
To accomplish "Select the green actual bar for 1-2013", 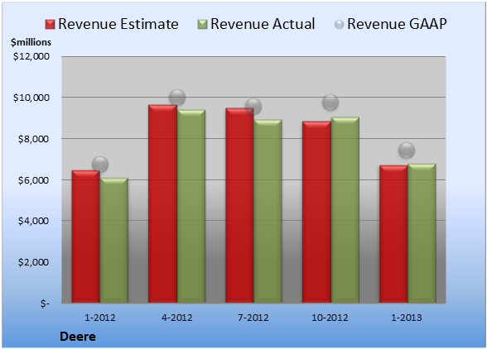I will (422, 233).
